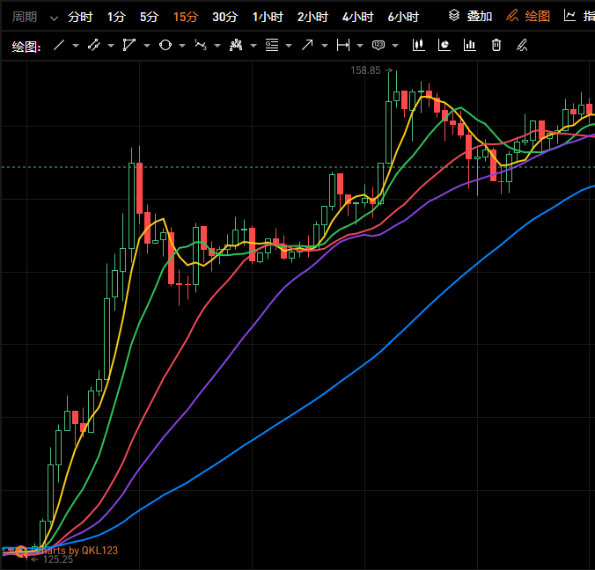
Task: Click the pie chart icon in drawing toolbar
Action: [444, 46]
